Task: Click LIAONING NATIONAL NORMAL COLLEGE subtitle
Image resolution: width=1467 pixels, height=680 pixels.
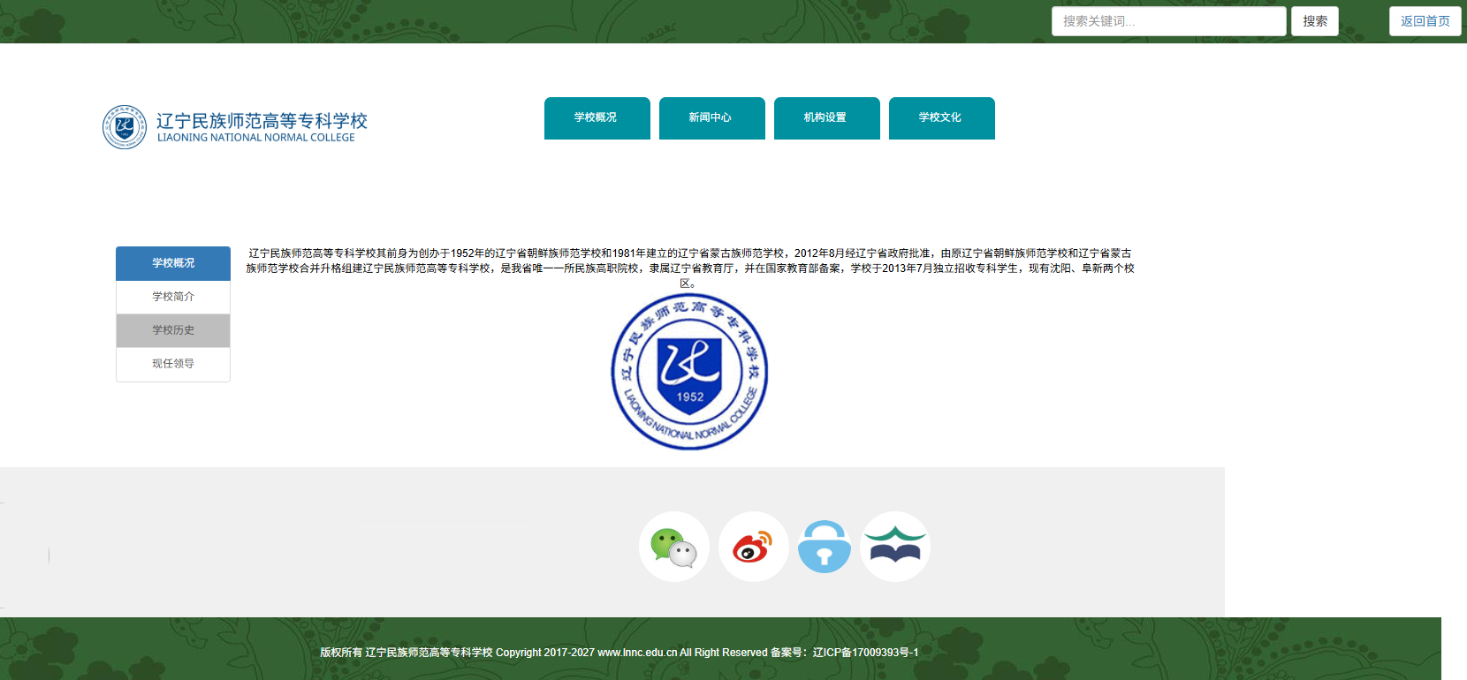Action: [x=256, y=138]
